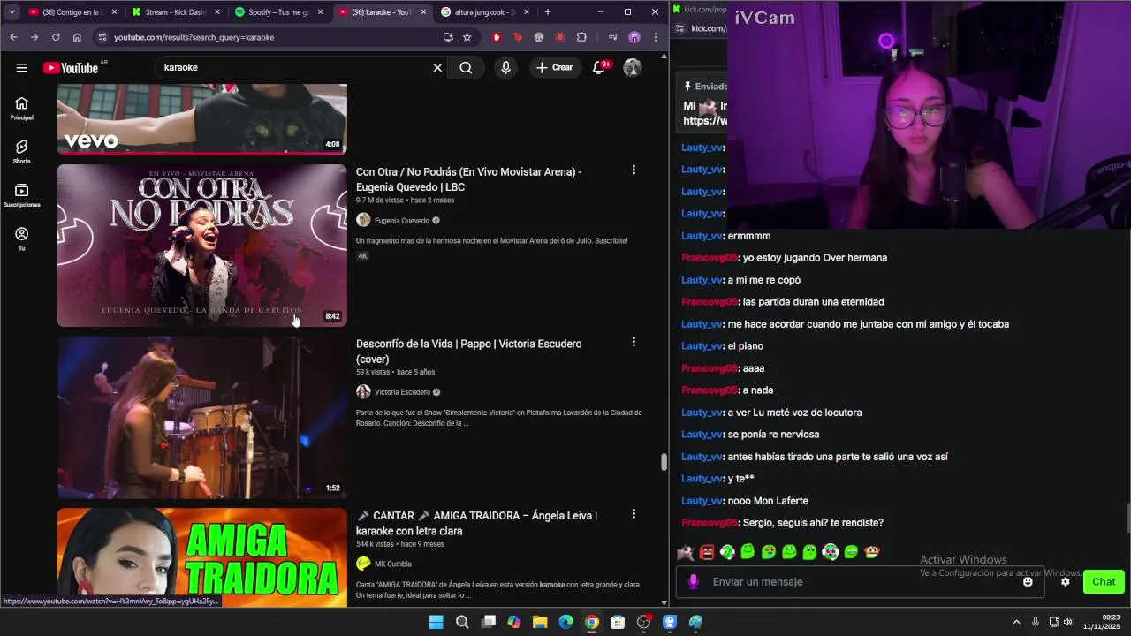
Task: Open the tab search dropdown in Chrome
Action: pos(12,12)
